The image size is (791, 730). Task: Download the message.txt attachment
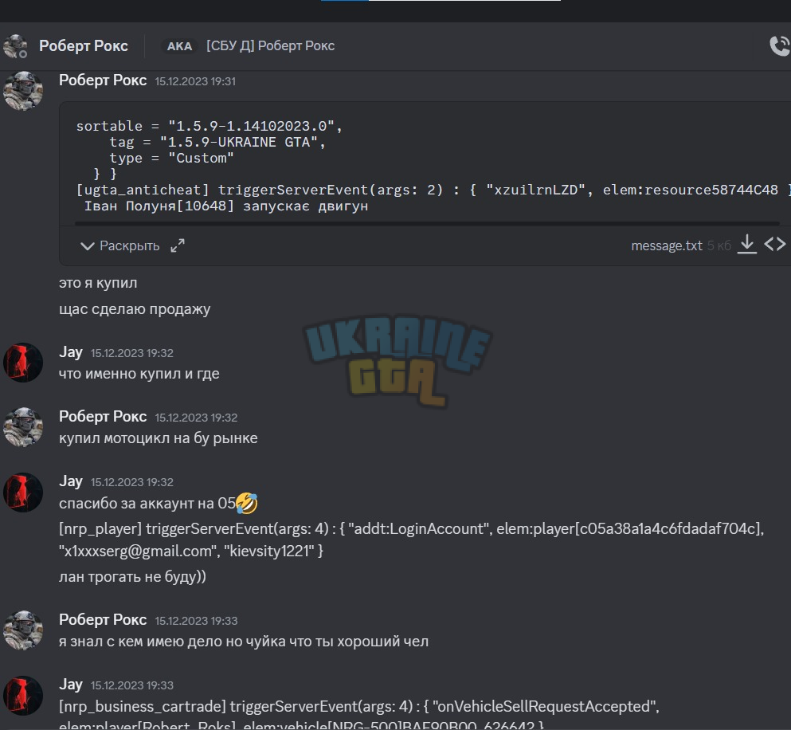tap(747, 245)
